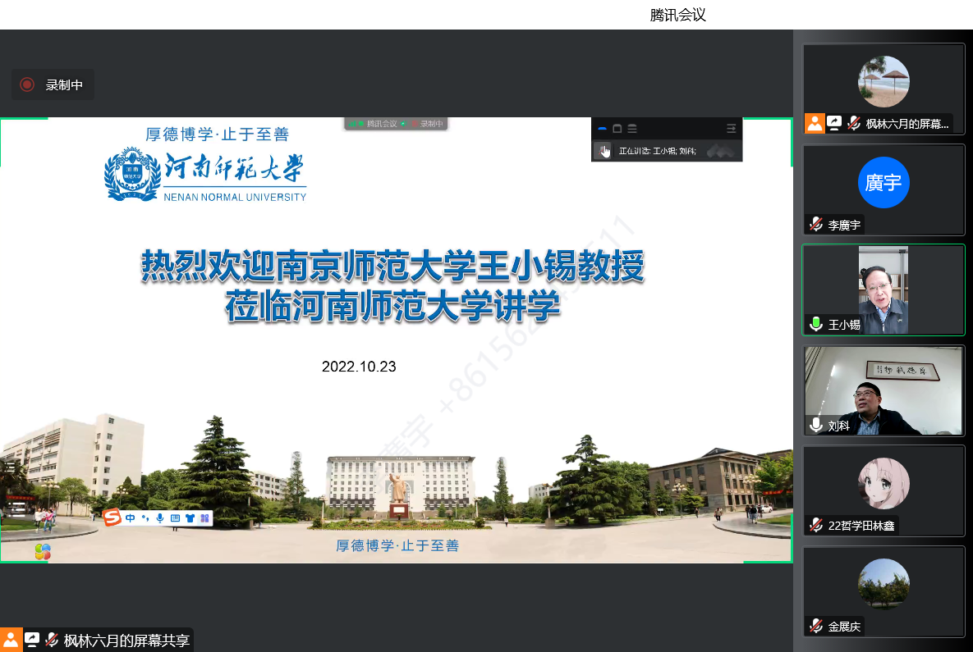
Task: Open the Sogou soft keyboard icon
Action: (174, 517)
